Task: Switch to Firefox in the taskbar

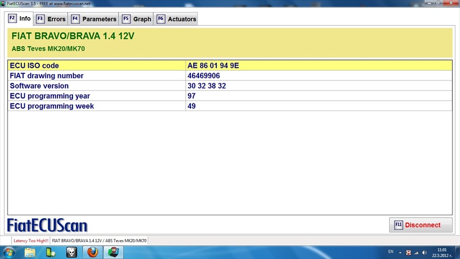Action: pos(92,252)
